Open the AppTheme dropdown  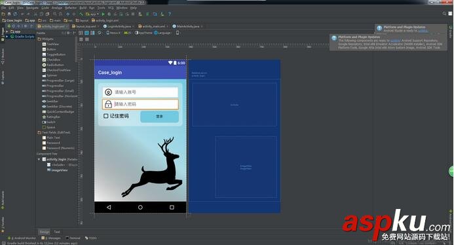pyautogui.click(x=143, y=33)
